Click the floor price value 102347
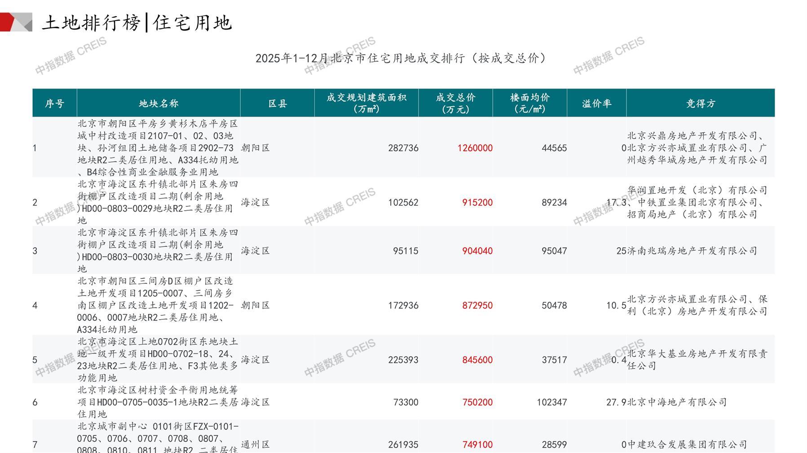 551,402
